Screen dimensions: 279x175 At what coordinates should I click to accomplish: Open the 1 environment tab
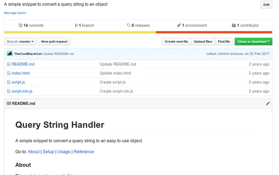coord(192,25)
